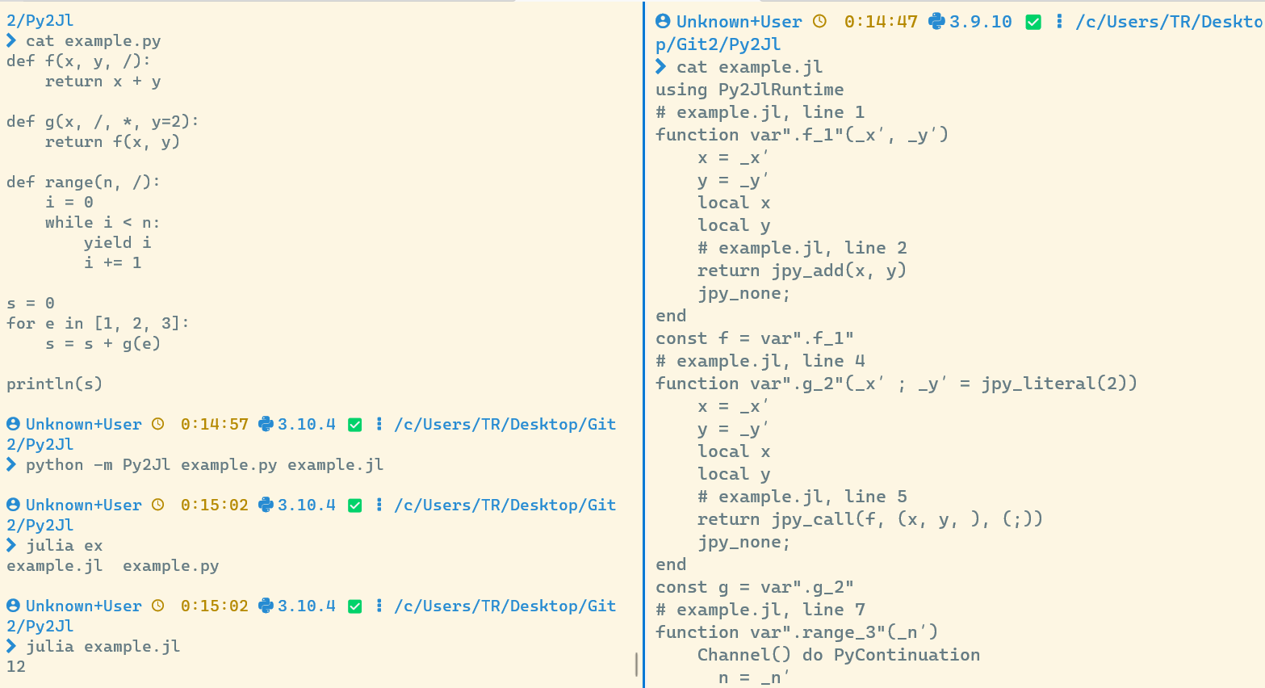Image resolution: width=1265 pixels, height=688 pixels.
Task: Click the '# example.jl, line 4' comment
Action: [x=760, y=361]
